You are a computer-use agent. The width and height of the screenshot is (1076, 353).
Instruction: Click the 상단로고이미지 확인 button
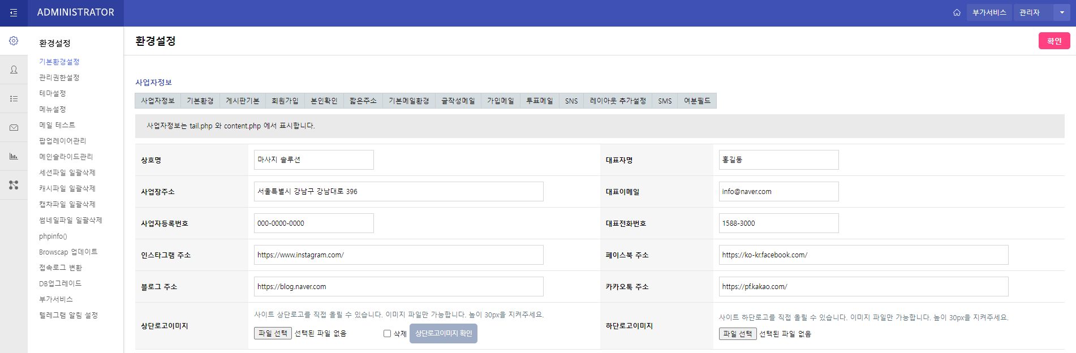pyautogui.click(x=443, y=334)
